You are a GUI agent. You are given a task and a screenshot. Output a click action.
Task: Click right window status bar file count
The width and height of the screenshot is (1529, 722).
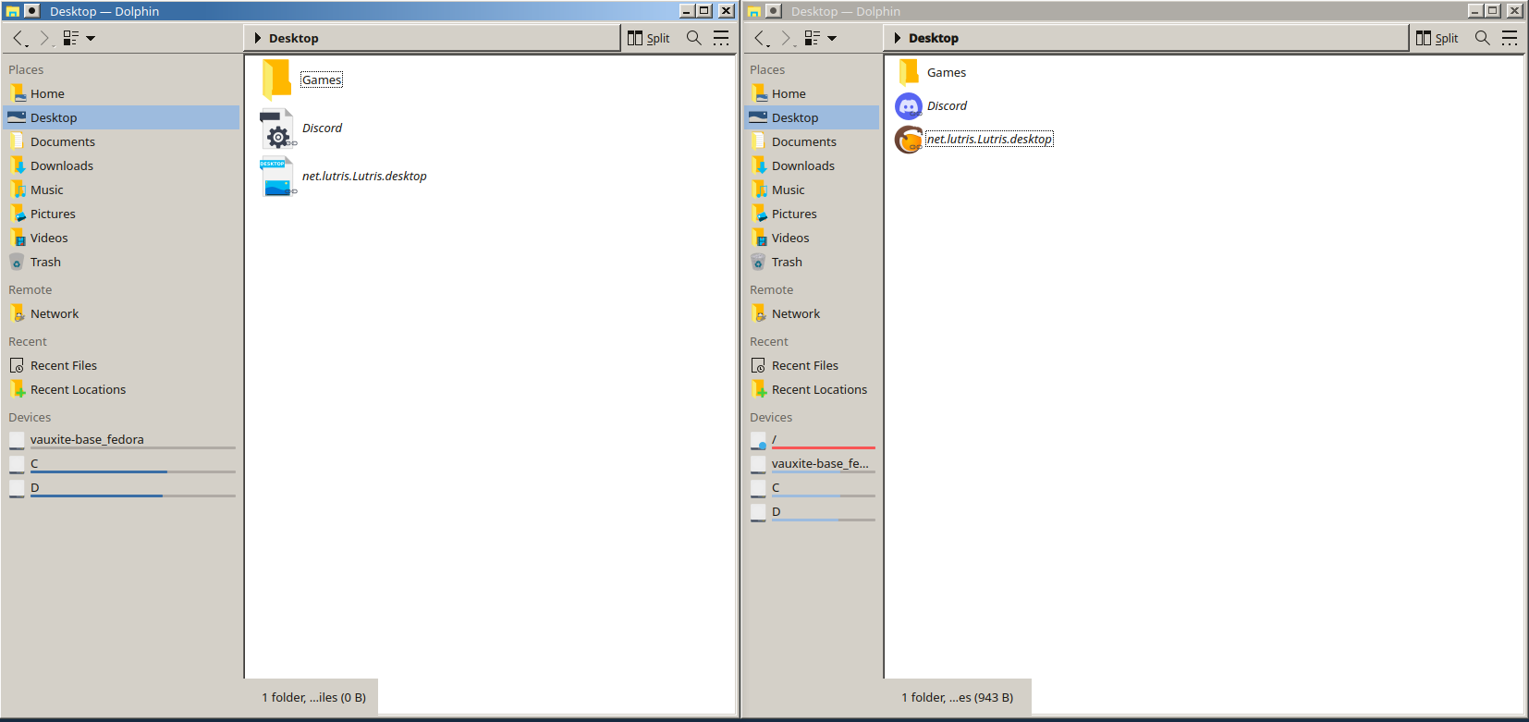[x=957, y=697]
